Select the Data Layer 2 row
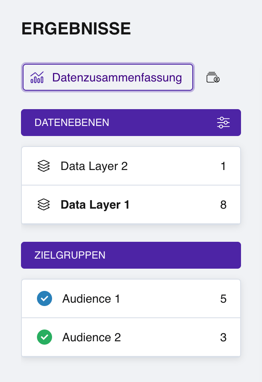Screen dimensions: 262x382 pyautogui.click(x=131, y=166)
